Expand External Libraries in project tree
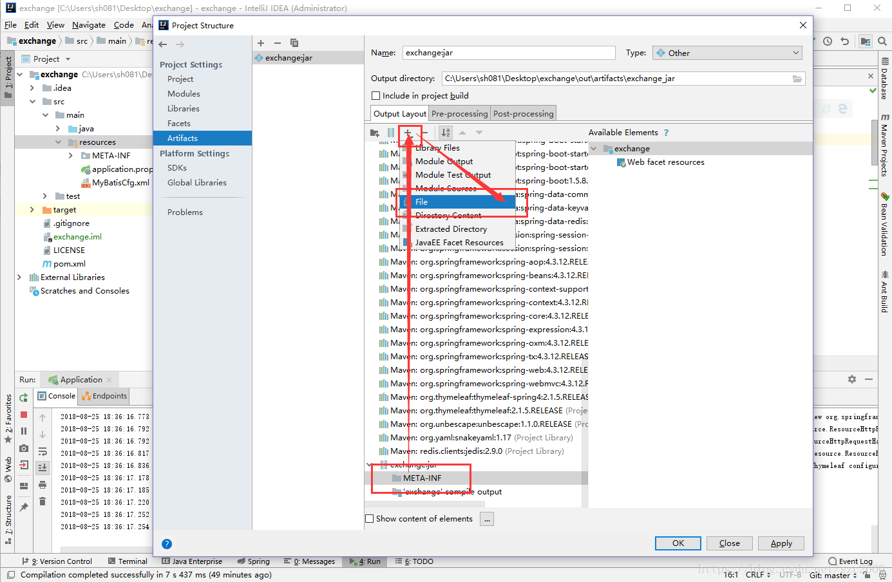The width and height of the screenshot is (892, 582). click(19, 277)
